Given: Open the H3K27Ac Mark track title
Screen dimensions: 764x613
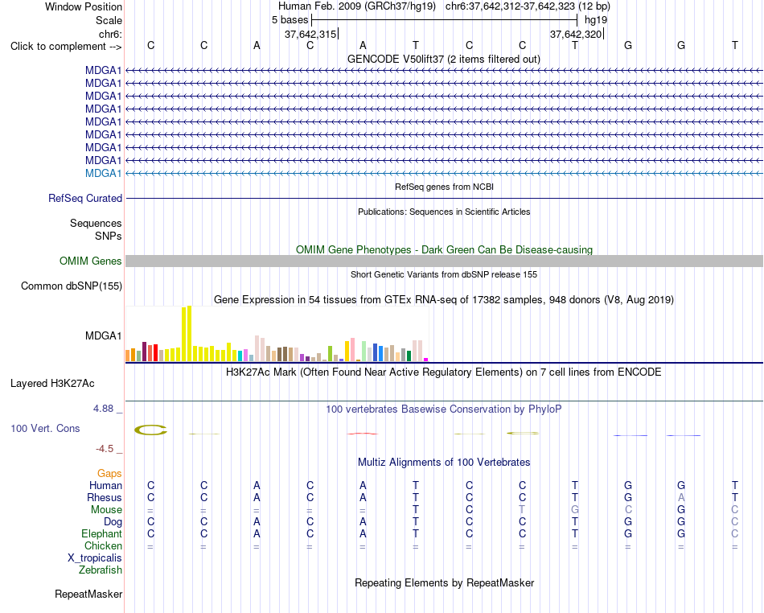Looking at the screenshot, I should (443, 372).
